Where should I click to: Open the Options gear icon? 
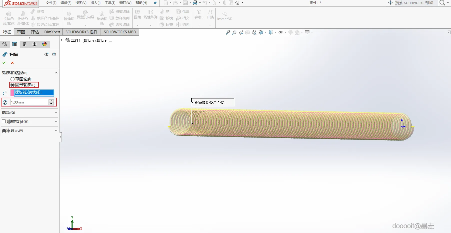(237, 3)
